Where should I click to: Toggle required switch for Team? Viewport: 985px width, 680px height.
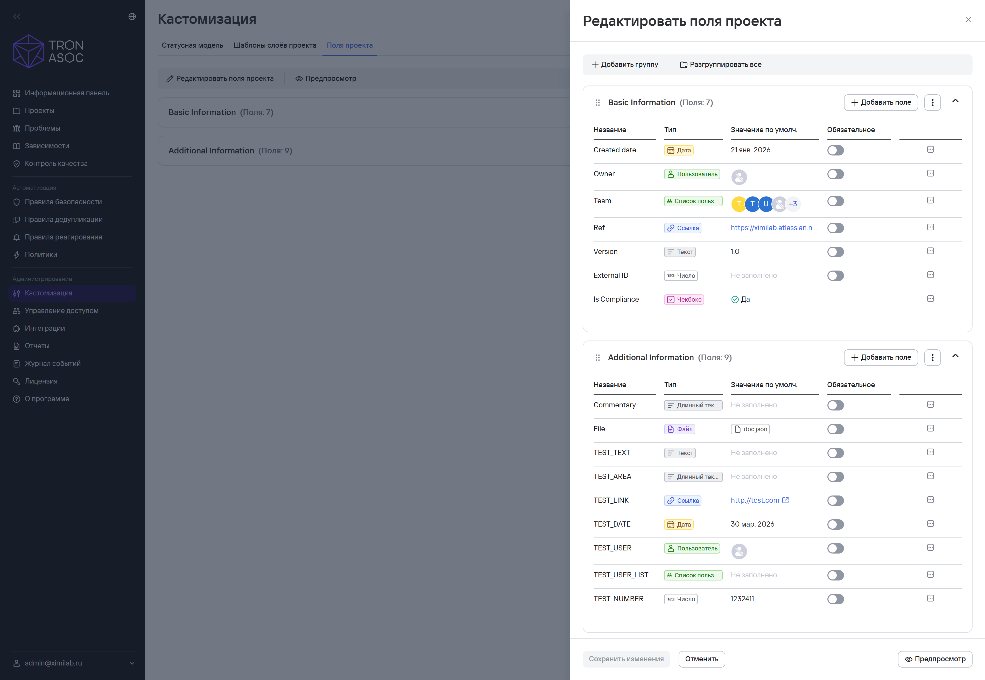pos(835,201)
